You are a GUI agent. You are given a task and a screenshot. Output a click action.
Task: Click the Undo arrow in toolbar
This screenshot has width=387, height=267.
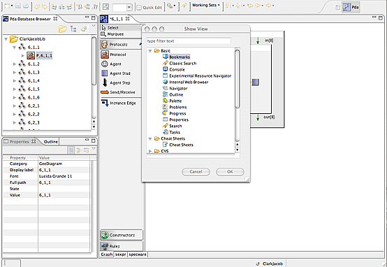(x=37, y=6)
